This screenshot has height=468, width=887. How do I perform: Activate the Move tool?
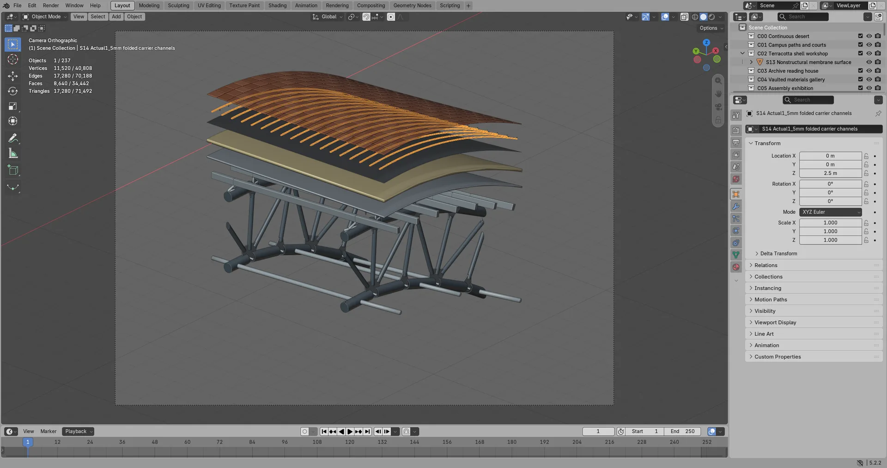coord(13,76)
